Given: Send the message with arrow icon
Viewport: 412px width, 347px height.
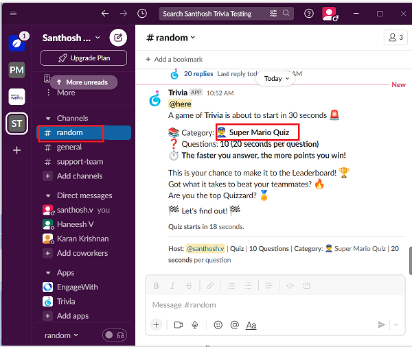Looking at the screenshot, I should click(x=382, y=325).
